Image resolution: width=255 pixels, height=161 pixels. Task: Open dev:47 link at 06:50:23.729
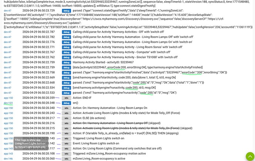(7, 11)
